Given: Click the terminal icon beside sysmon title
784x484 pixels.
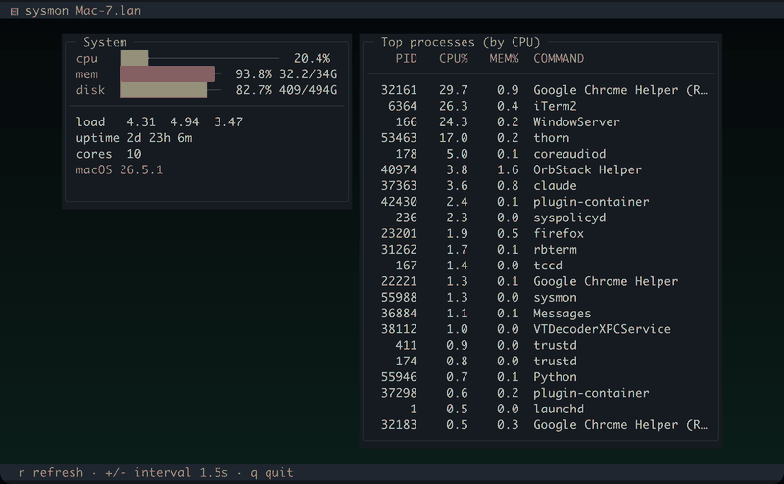Looking at the screenshot, I should [14, 11].
